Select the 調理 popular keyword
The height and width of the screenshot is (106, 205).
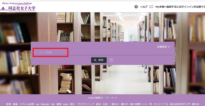click(8, 104)
